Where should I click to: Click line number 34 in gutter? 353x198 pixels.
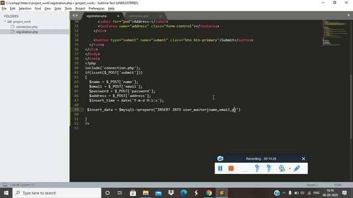pos(76,40)
